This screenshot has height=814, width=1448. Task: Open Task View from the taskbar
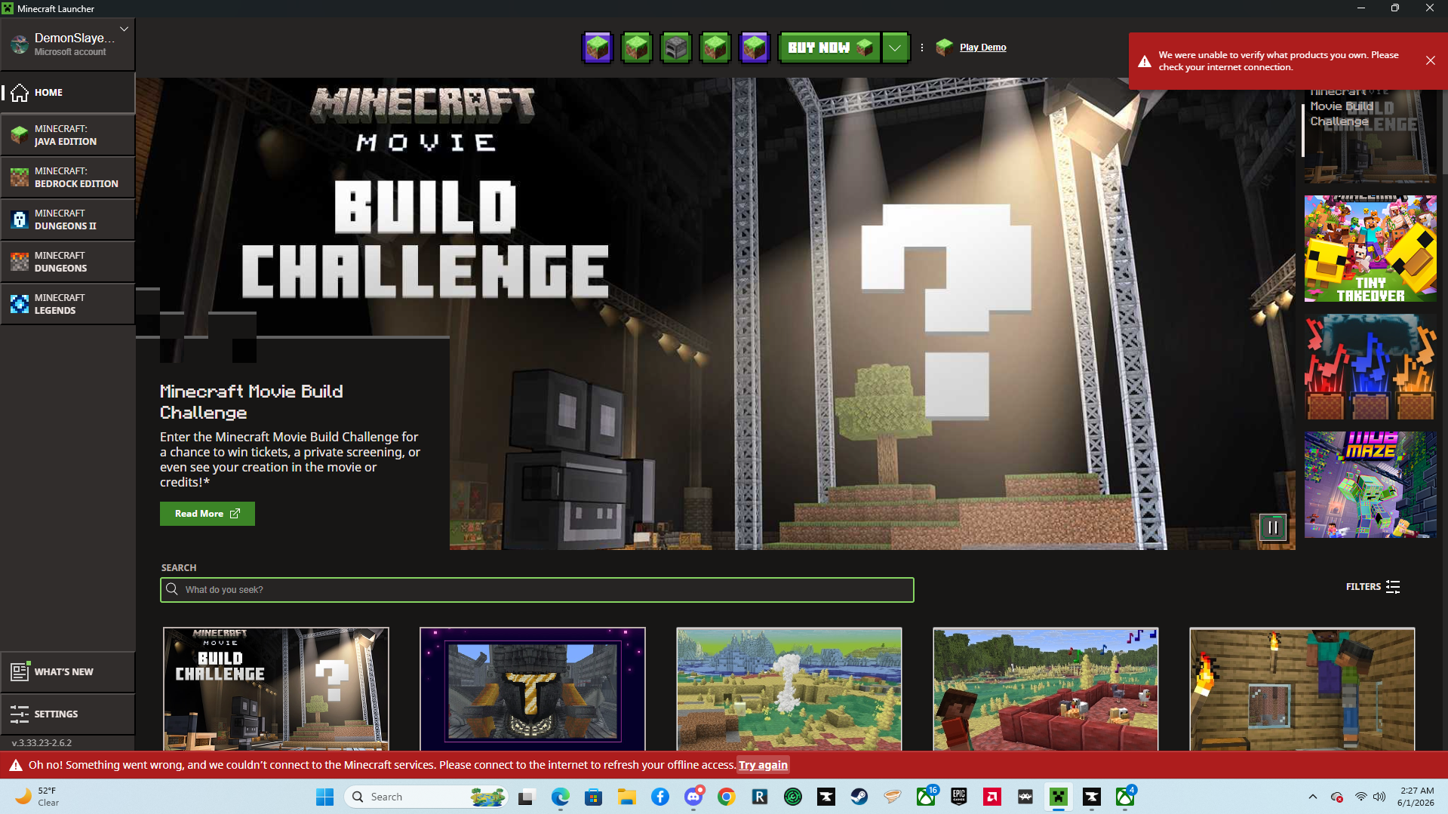(527, 797)
